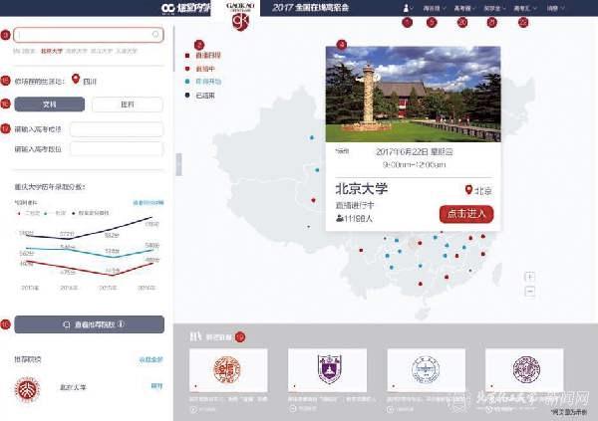
Task: Open the light blue seal university thumbnail
Action: tap(426, 370)
